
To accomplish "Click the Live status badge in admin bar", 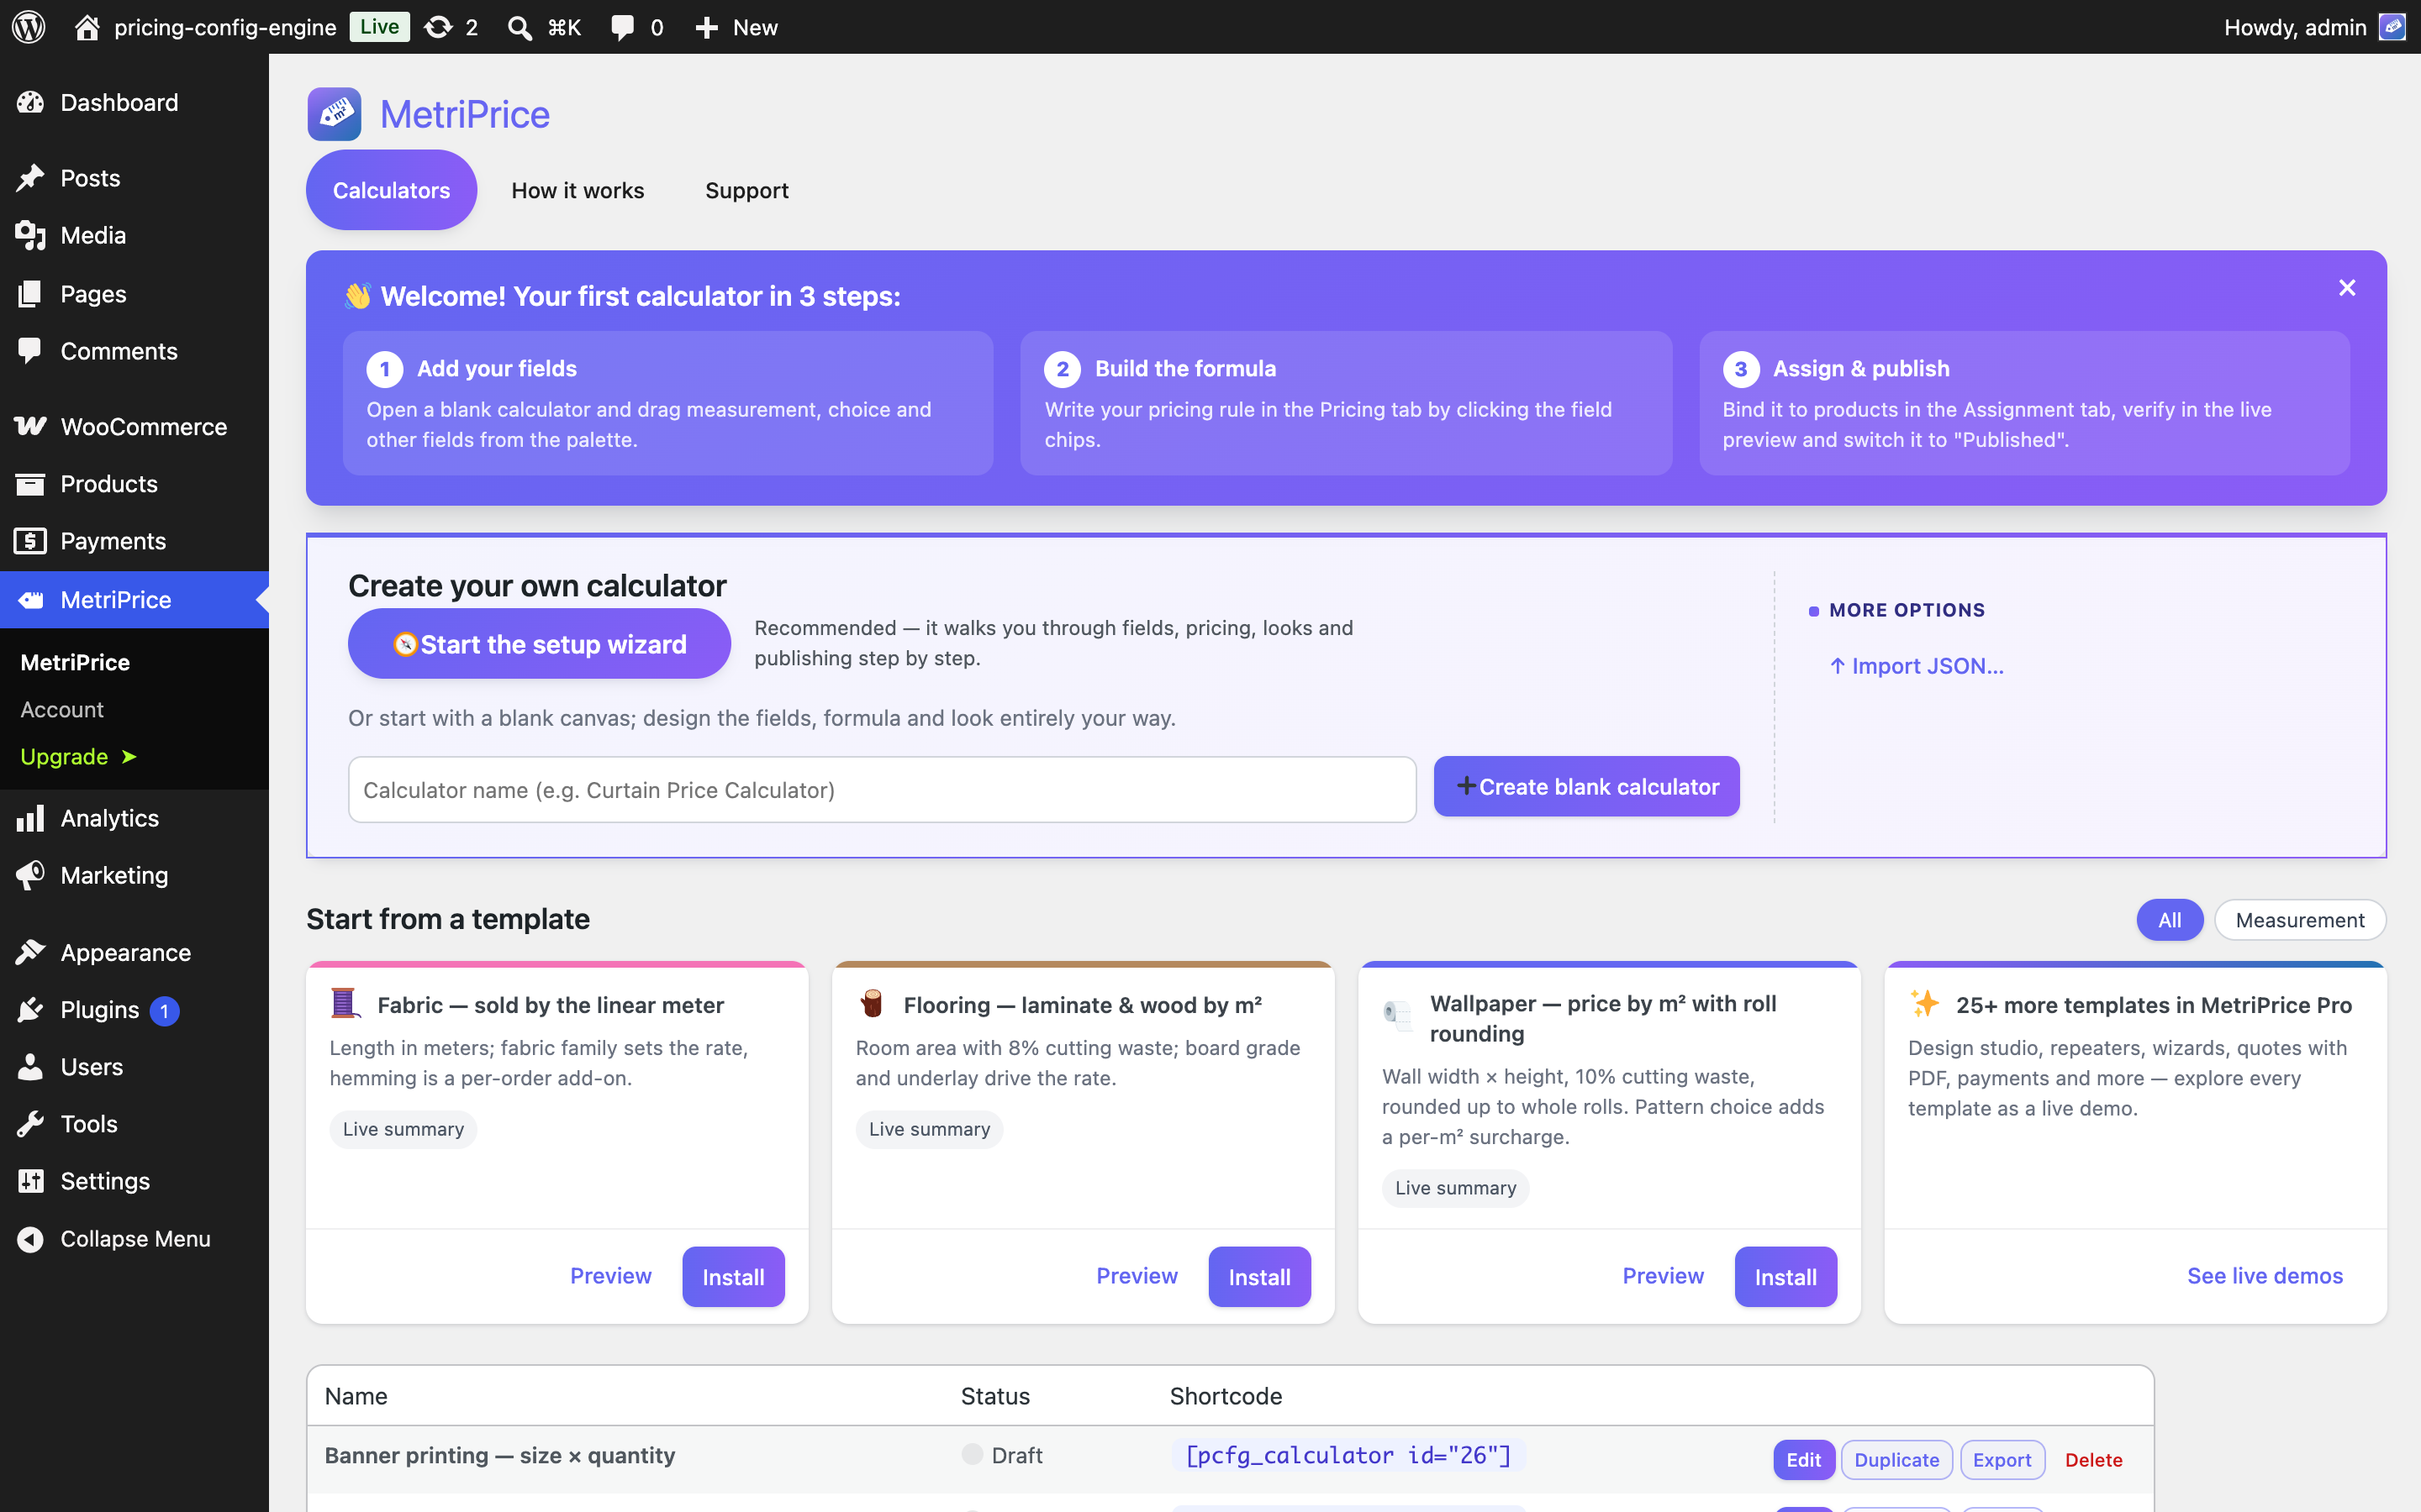I will pos(379,27).
